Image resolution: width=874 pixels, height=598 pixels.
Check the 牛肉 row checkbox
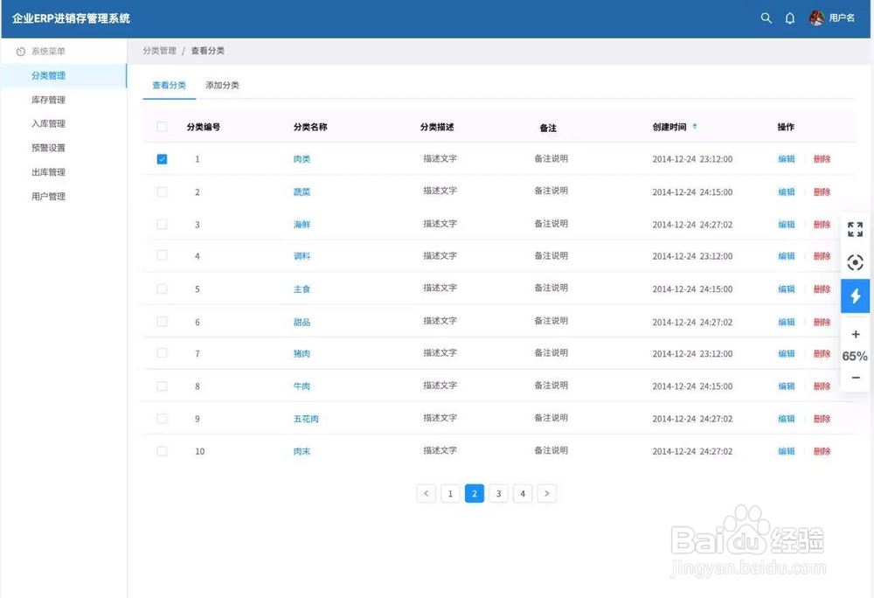pos(162,386)
